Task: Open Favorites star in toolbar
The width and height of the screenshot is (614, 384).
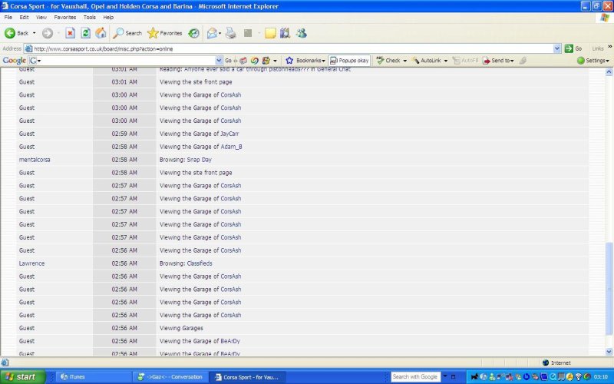Action: [x=164, y=33]
